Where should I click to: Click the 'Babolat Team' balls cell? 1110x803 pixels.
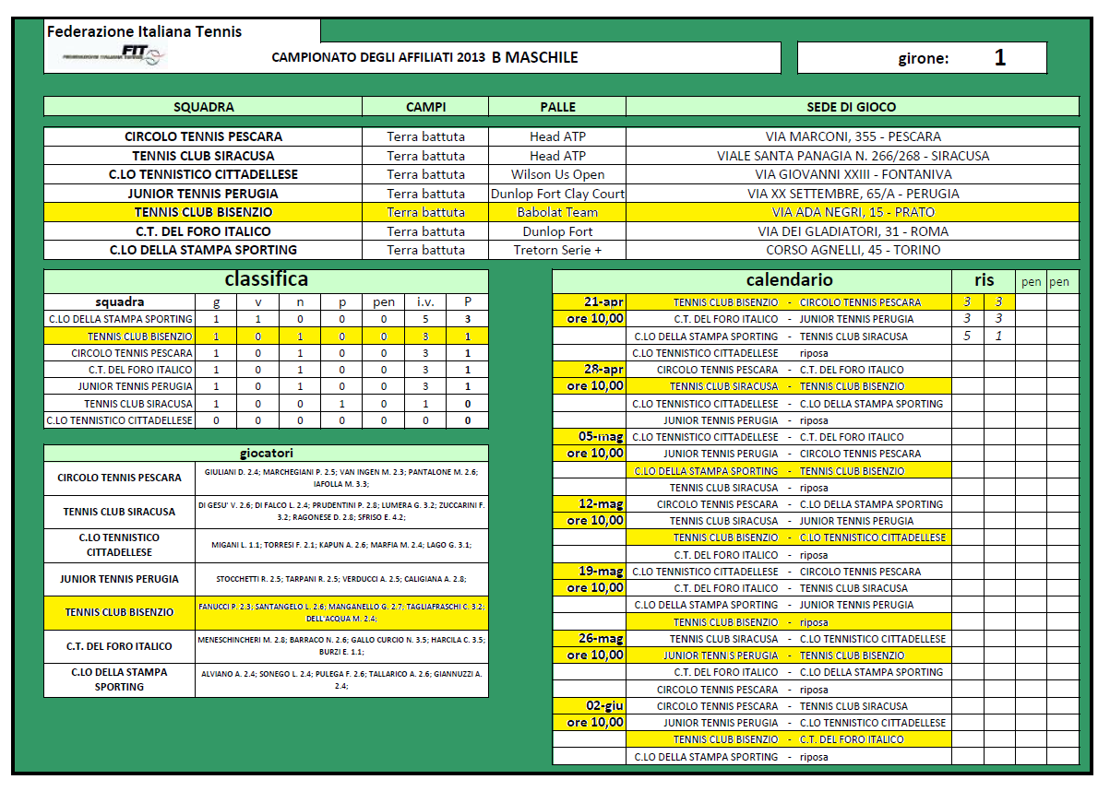(557, 212)
